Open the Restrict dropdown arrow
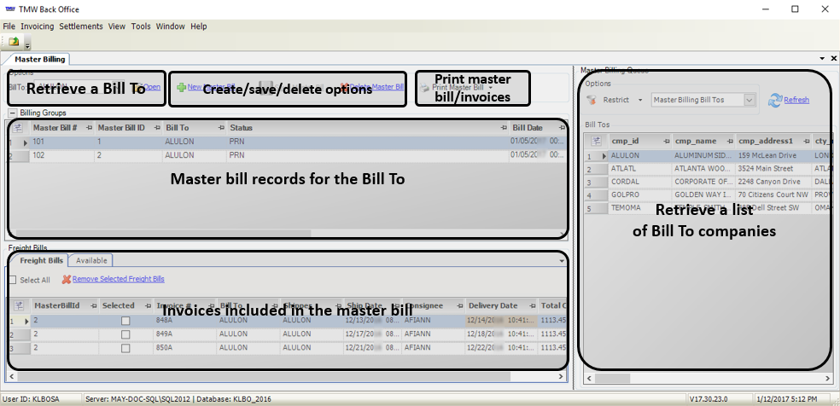This screenshot has width=840, height=406. pyautogui.click(x=639, y=100)
